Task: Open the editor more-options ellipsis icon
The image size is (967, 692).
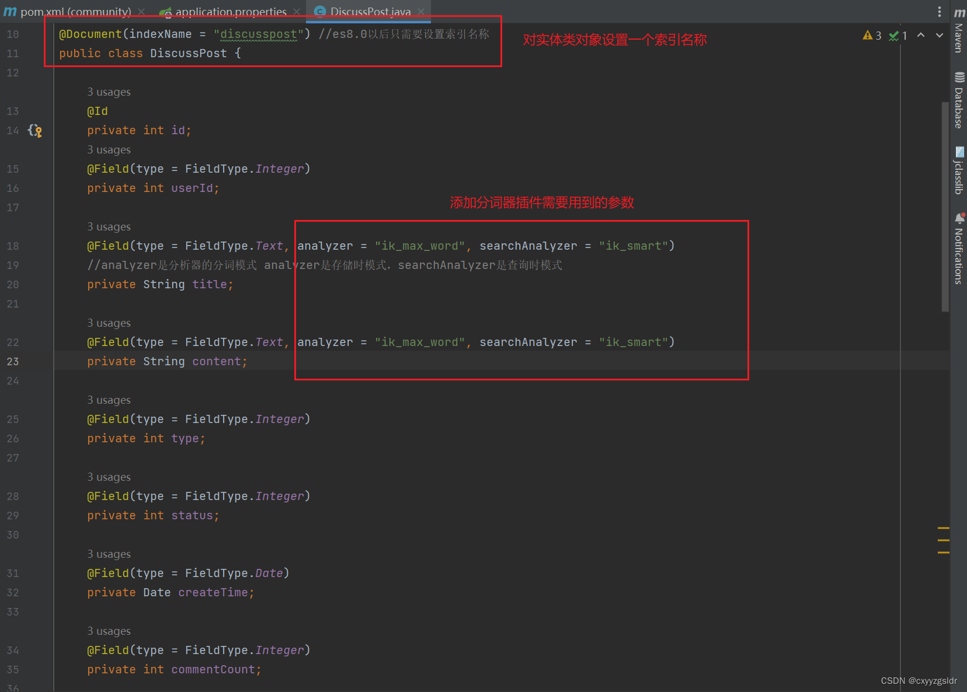Action: click(940, 11)
